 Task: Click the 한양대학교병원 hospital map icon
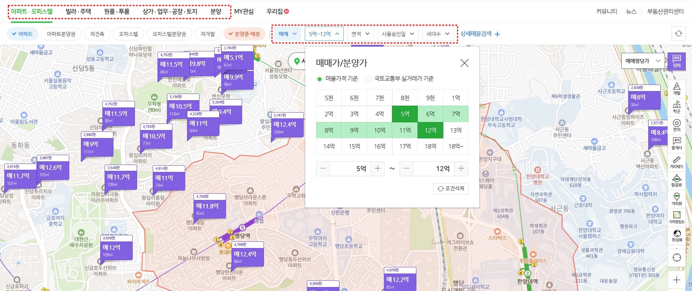click(537, 170)
